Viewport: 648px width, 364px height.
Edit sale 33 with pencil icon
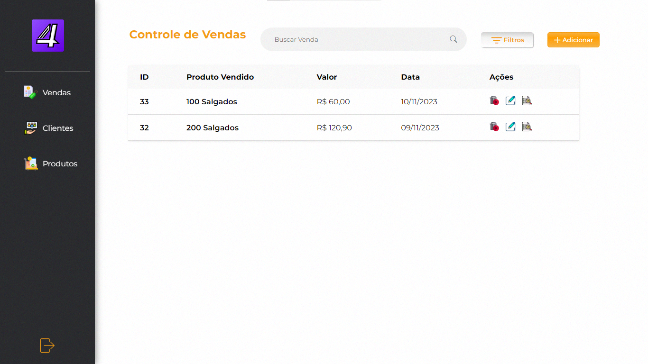pyautogui.click(x=510, y=100)
